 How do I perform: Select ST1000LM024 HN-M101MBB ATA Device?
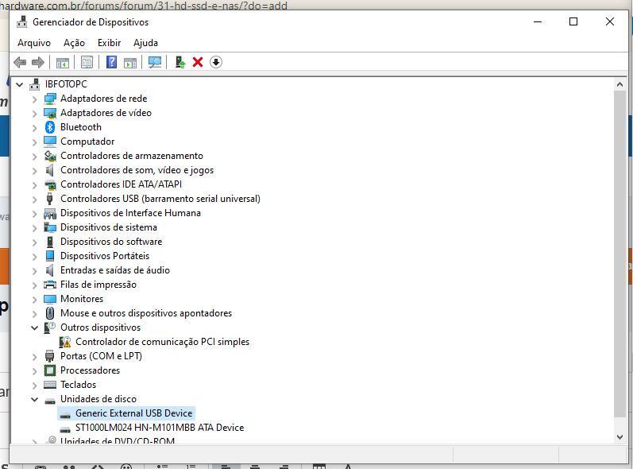coord(160,428)
